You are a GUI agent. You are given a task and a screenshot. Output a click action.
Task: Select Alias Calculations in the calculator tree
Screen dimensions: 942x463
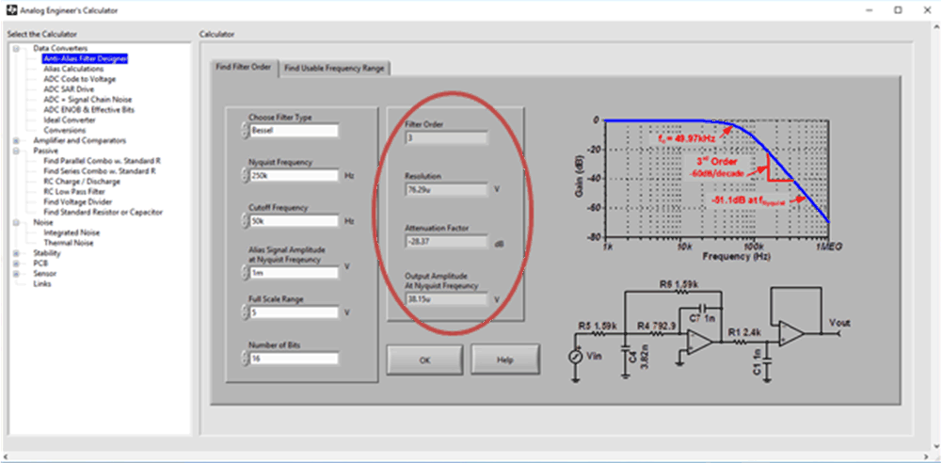[73, 69]
